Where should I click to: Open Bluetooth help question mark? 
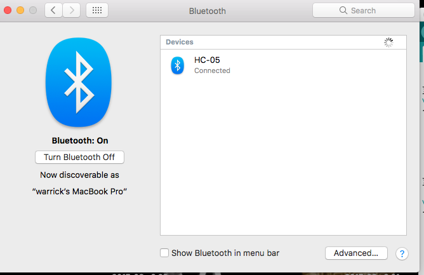pyautogui.click(x=402, y=253)
